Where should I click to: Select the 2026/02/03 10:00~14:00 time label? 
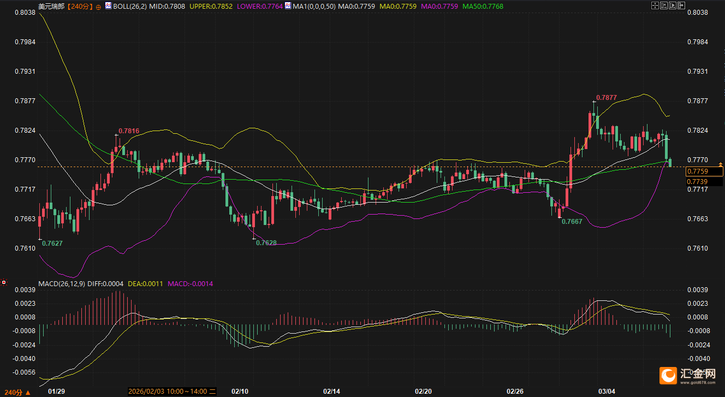coord(169,392)
